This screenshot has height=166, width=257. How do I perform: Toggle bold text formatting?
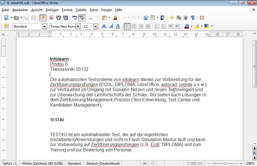click(x=104, y=26)
